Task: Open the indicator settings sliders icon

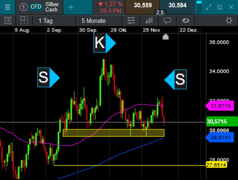Action: (x=131, y=20)
